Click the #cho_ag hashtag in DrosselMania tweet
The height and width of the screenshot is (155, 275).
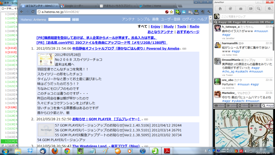[x=228, y=72]
